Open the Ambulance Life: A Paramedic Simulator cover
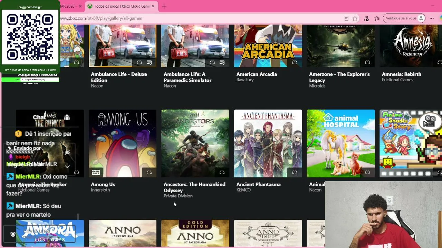This screenshot has width=442, height=248. click(195, 46)
